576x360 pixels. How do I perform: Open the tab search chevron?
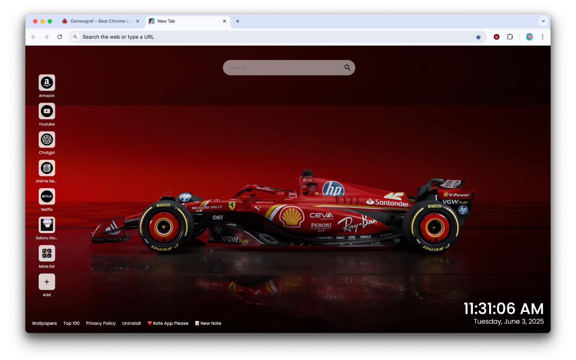pos(543,21)
